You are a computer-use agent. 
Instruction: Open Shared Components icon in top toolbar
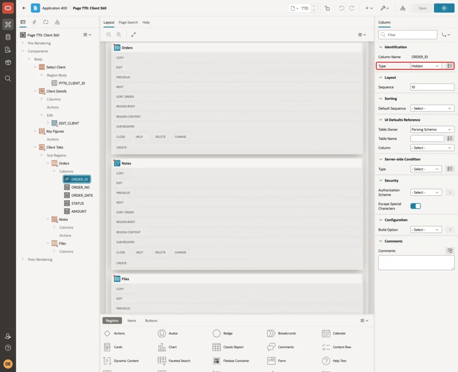click(403, 8)
